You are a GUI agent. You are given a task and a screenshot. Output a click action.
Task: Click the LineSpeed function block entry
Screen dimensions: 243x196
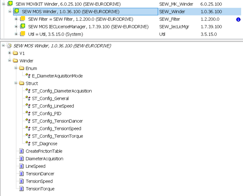[x=36, y=166]
